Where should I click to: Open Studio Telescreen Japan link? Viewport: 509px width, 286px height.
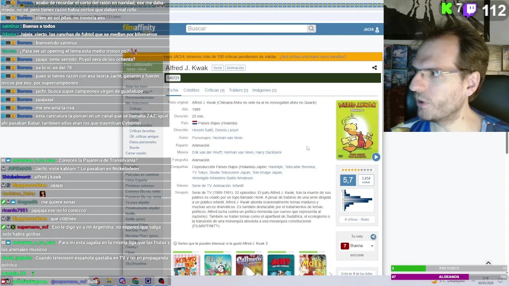click(230, 172)
